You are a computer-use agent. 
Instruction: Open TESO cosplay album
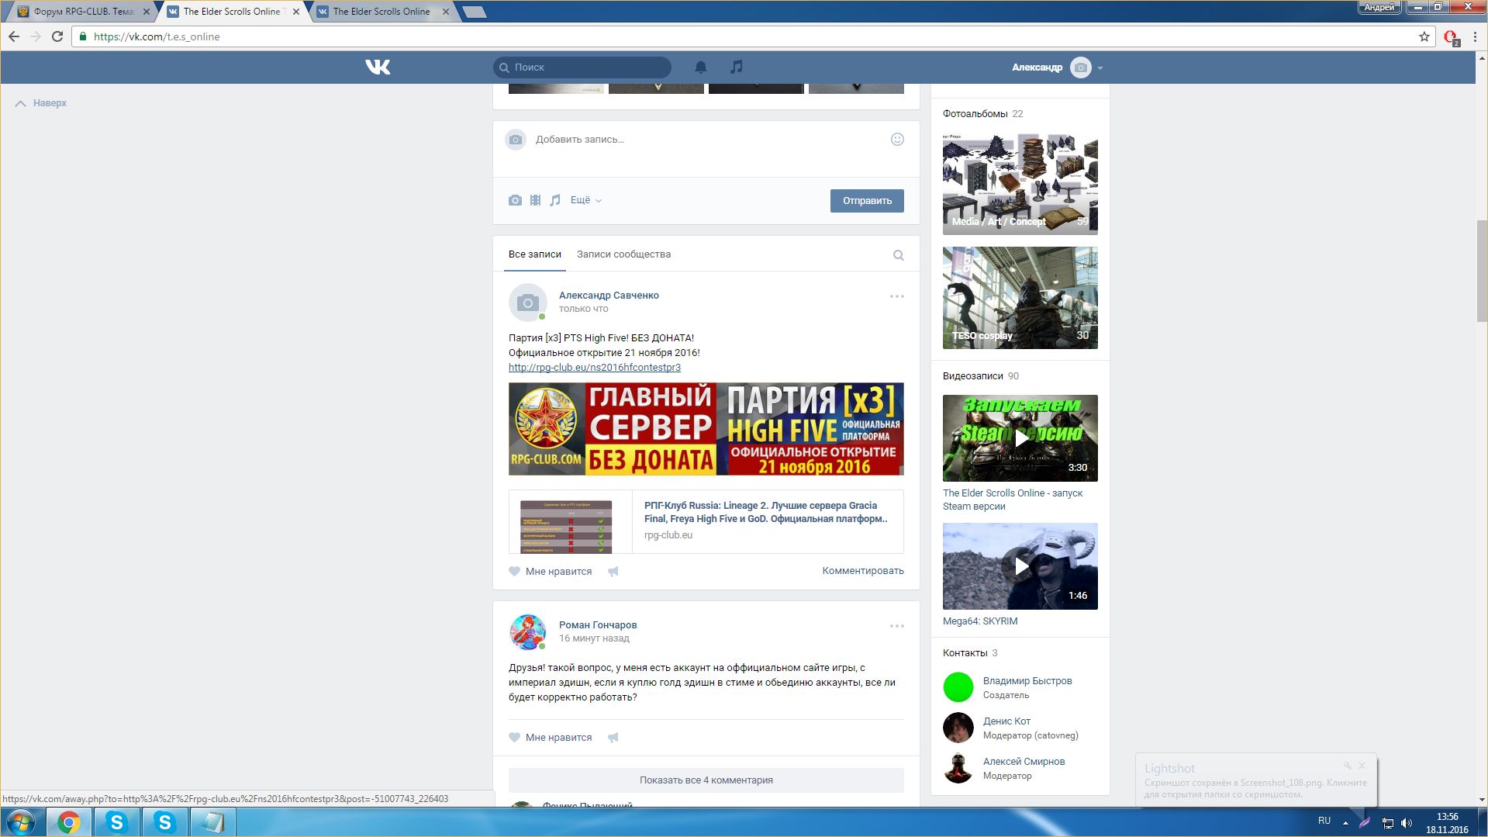click(1020, 298)
